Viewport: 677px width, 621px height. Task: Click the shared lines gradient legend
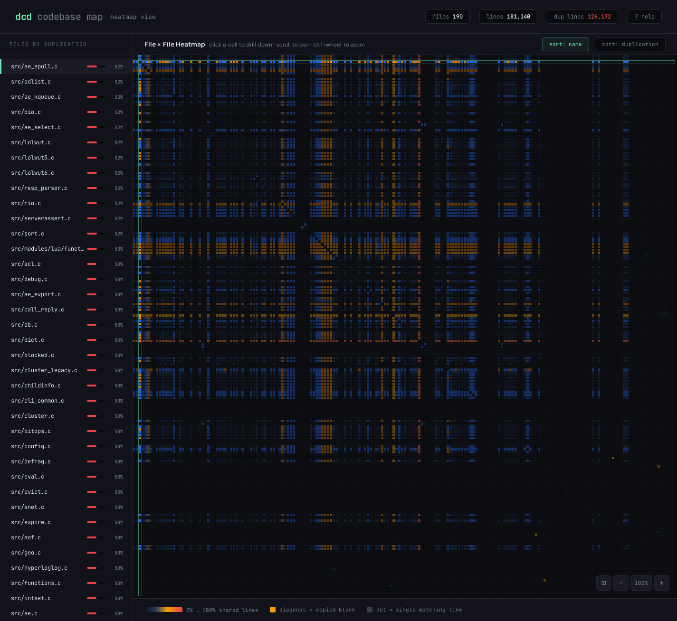click(x=163, y=610)
